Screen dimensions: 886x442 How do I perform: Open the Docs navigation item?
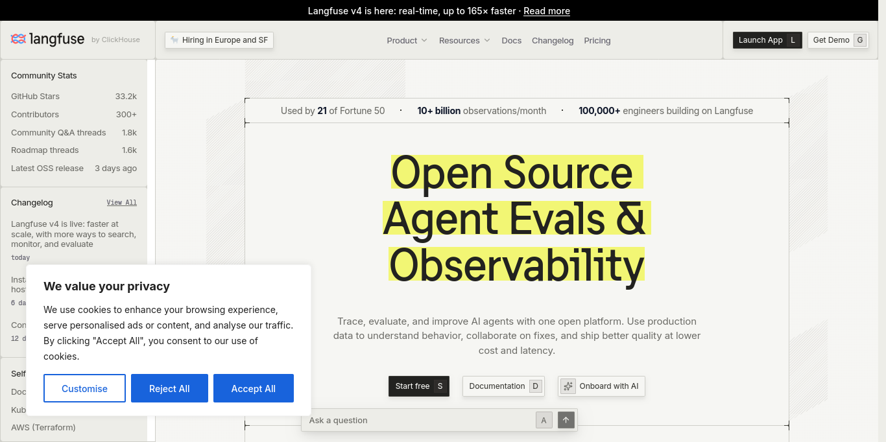511,40
